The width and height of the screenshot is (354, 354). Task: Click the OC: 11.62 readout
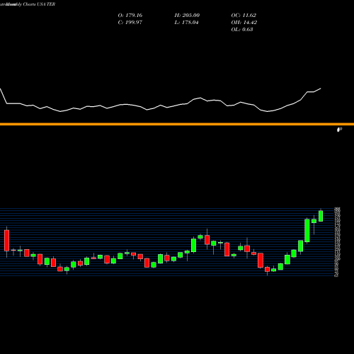pos(244,16)
